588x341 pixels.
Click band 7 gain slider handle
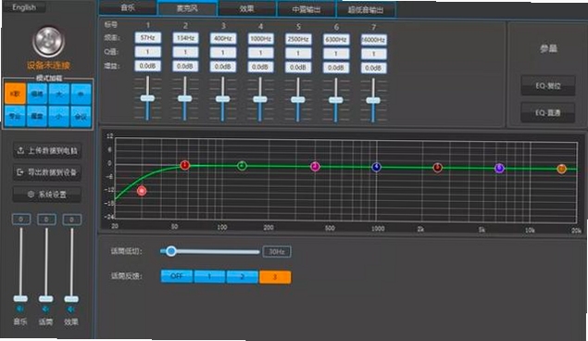373,100
